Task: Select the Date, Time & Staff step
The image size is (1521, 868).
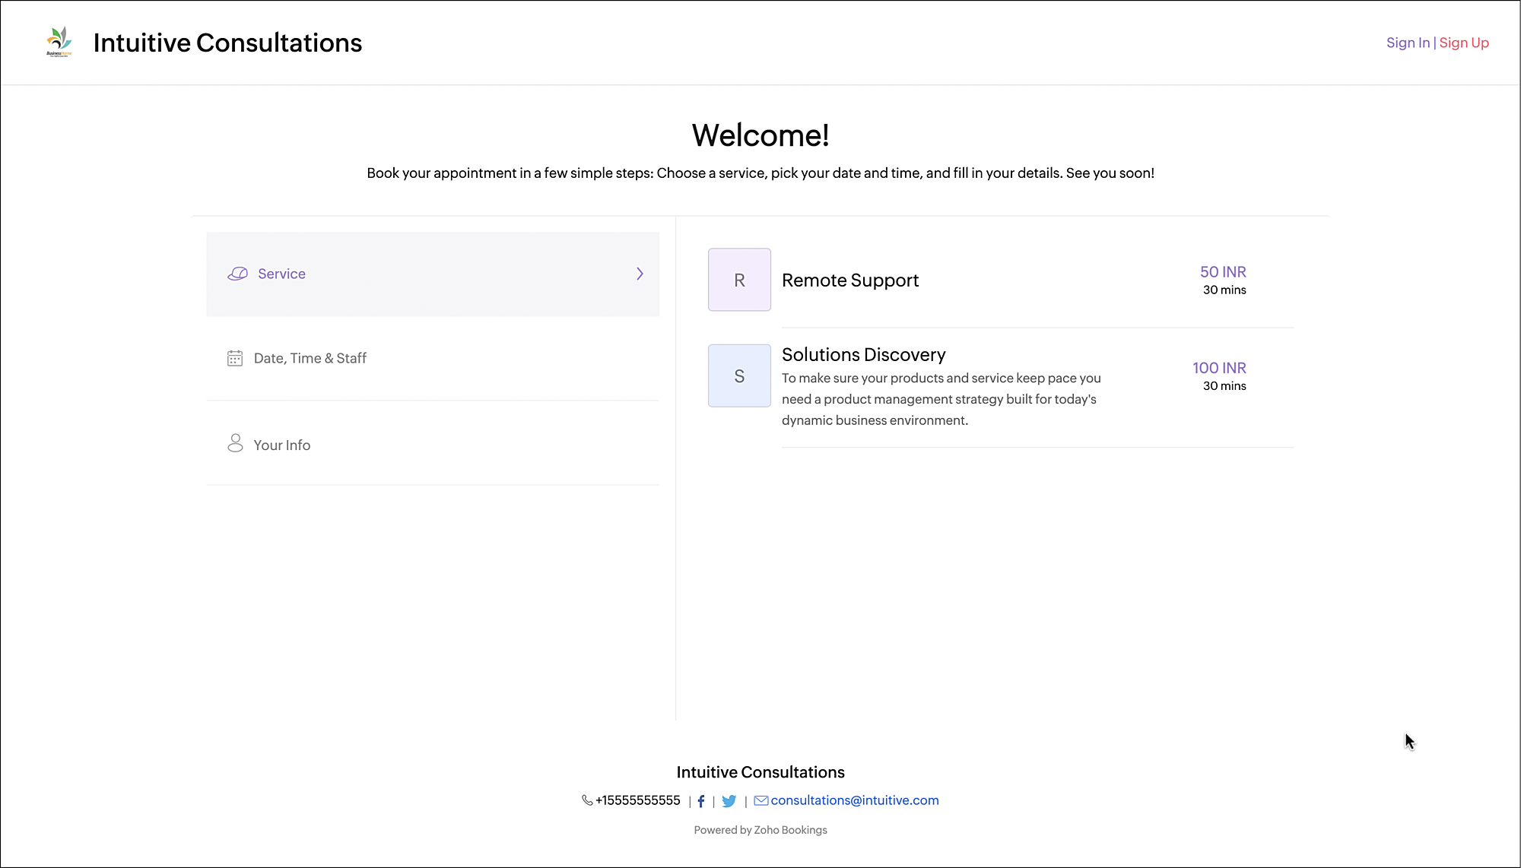Action: tap(310, 358)
